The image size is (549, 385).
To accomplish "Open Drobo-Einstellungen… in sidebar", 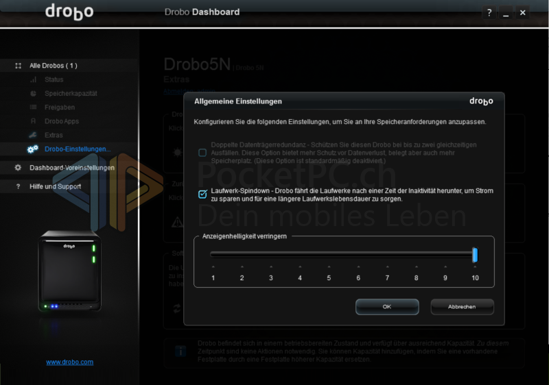I will [x=78, y=149].
